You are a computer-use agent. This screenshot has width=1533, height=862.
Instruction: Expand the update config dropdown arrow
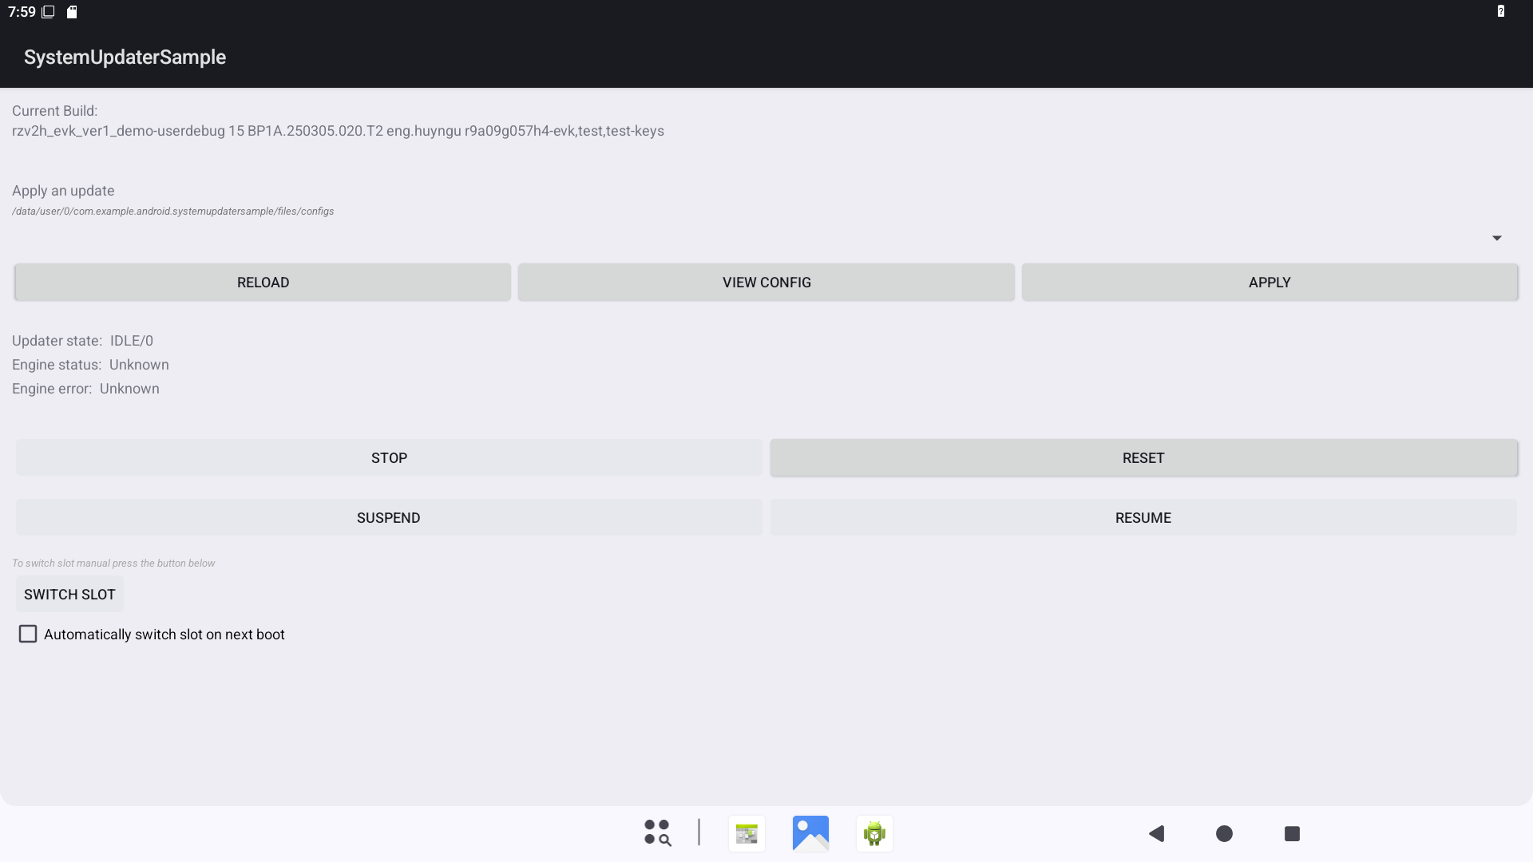pos(1497,238)
